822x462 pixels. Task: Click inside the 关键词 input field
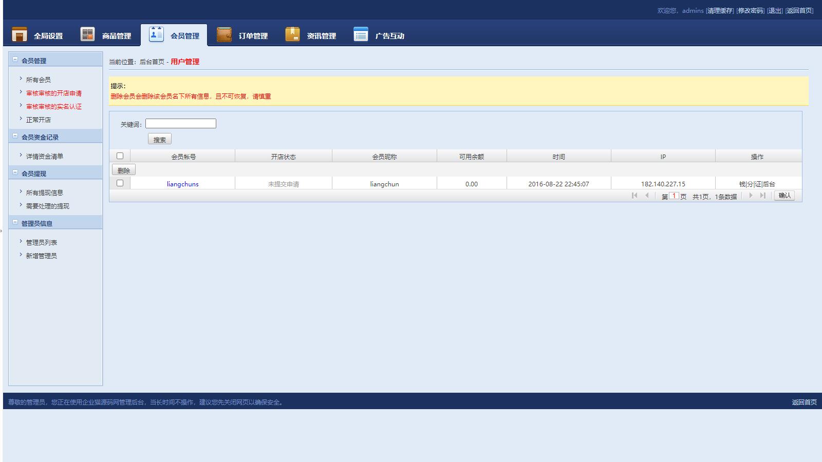pyautogui.click(x=180, y=123)
